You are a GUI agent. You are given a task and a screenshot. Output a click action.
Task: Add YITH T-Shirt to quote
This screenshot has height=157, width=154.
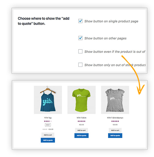[x=81, y=136]
